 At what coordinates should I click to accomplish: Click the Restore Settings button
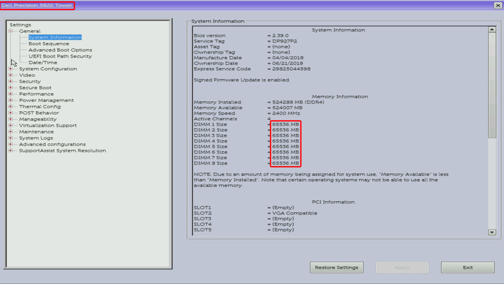336,267
